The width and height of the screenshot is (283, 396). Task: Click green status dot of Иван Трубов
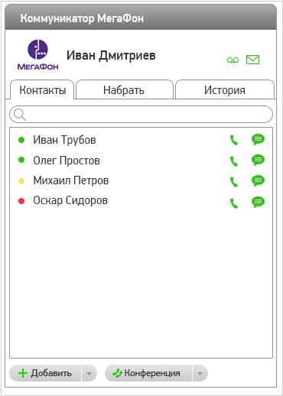tap(21, 140)
